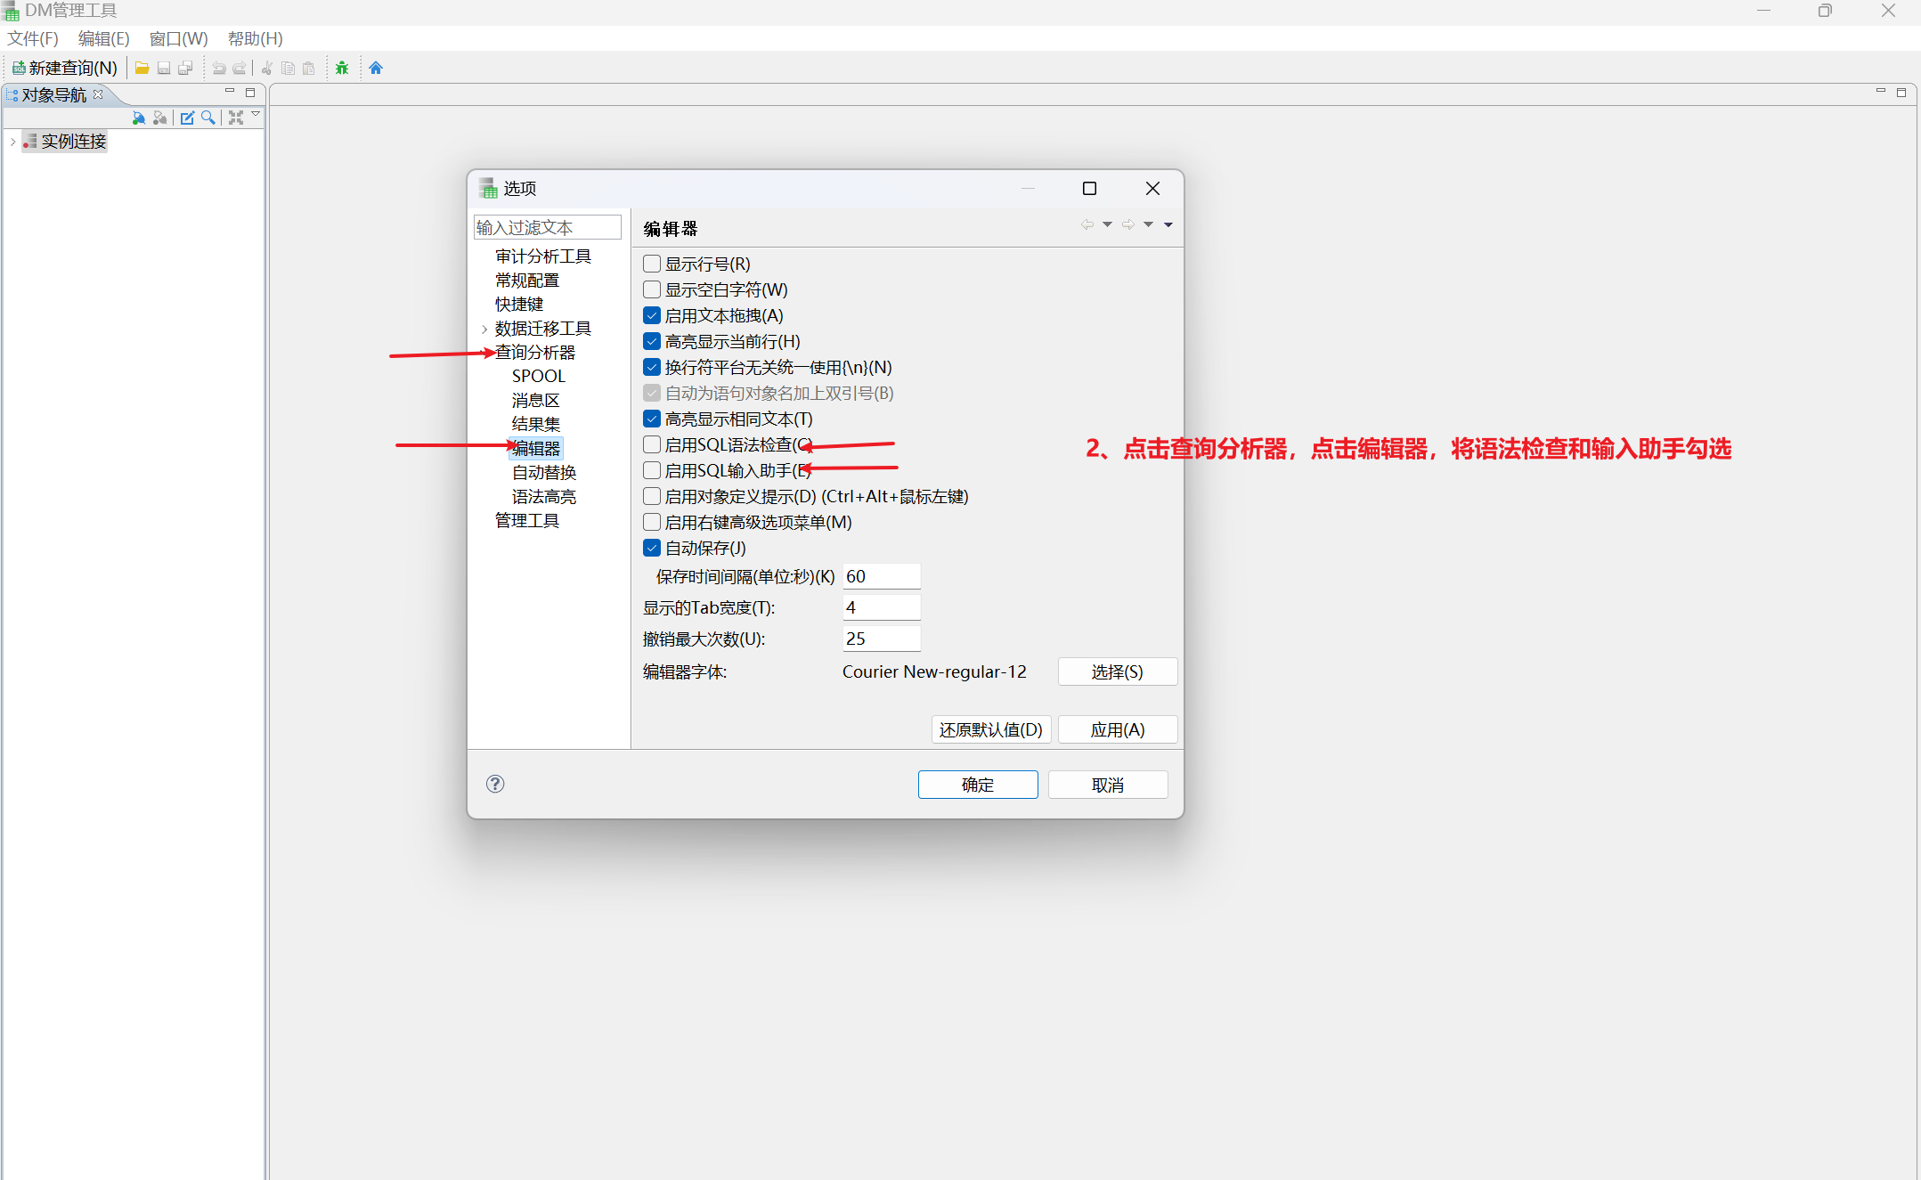
Task: Click the cut scissors toolbar icon
Action: 266,69
